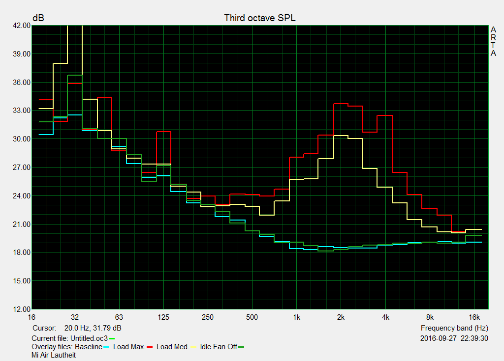
Task: Click the 8k x-axis label
Action: click(x=430, y=317)
